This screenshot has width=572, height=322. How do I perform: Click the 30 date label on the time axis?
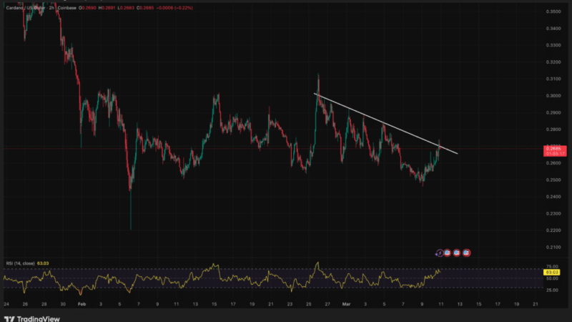click(x=63, y=304)
